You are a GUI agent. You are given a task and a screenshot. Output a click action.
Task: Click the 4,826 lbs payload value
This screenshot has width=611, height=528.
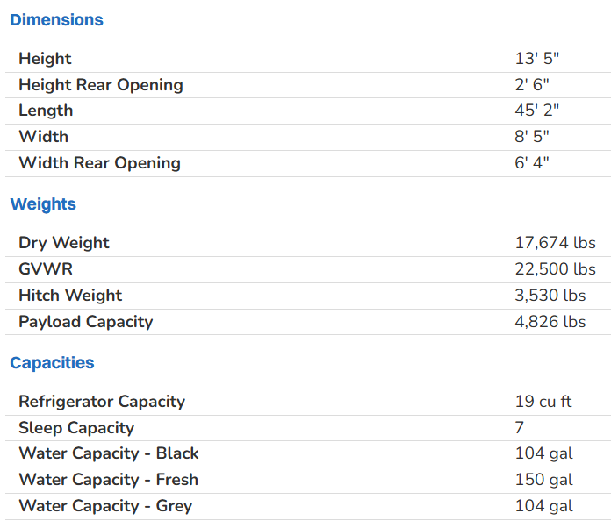(x=550, y=321)
